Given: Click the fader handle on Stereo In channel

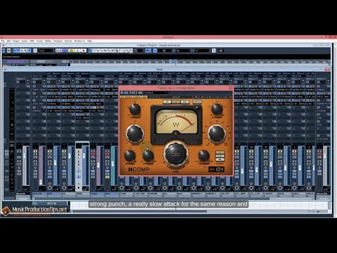Looking at the screenshot, I should click(25, 155).
